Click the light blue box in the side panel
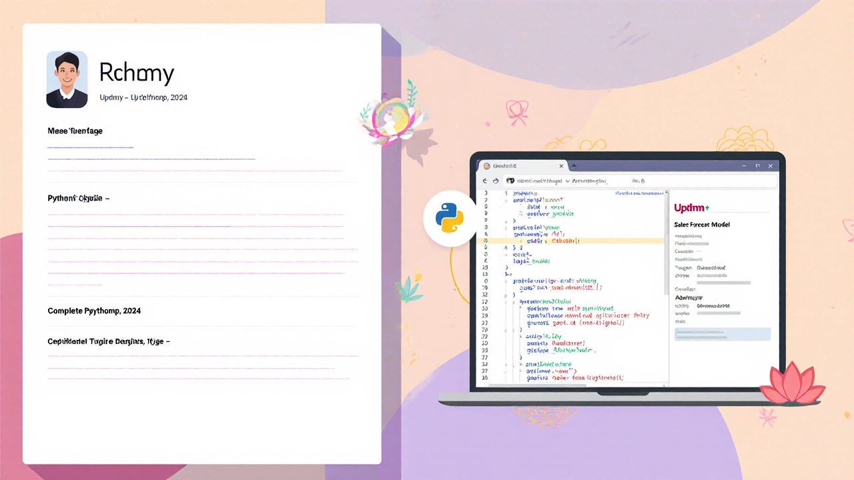Image resolution: width=854 pixels, height=480 pixels. pos(723,334)
